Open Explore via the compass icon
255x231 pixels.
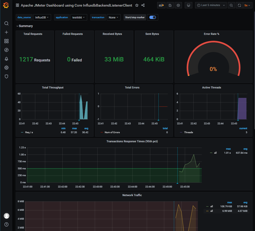(6, 50)
